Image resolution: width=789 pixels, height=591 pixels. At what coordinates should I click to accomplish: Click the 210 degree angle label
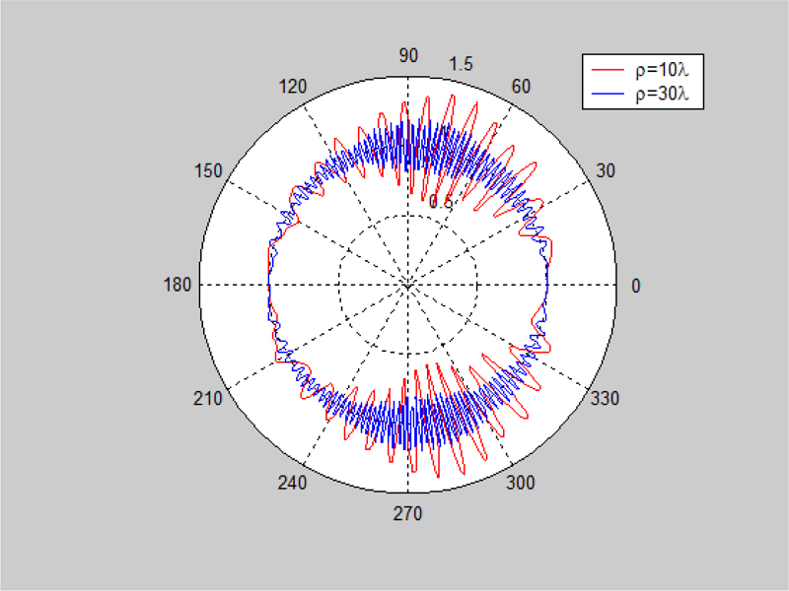pyautogui.click(x=209, y=399)
